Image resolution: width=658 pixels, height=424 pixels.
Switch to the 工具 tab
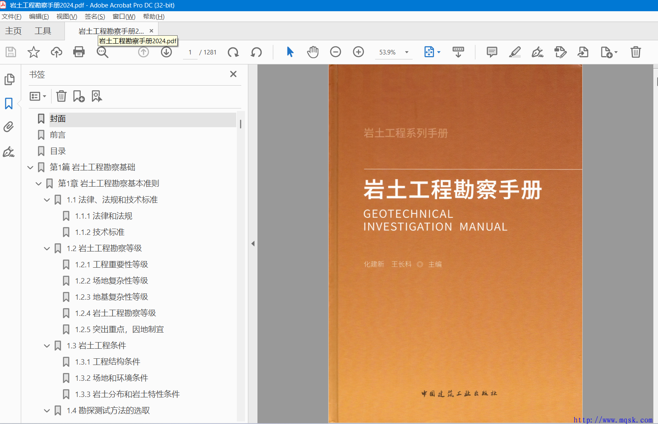click(x=42, y=31)
